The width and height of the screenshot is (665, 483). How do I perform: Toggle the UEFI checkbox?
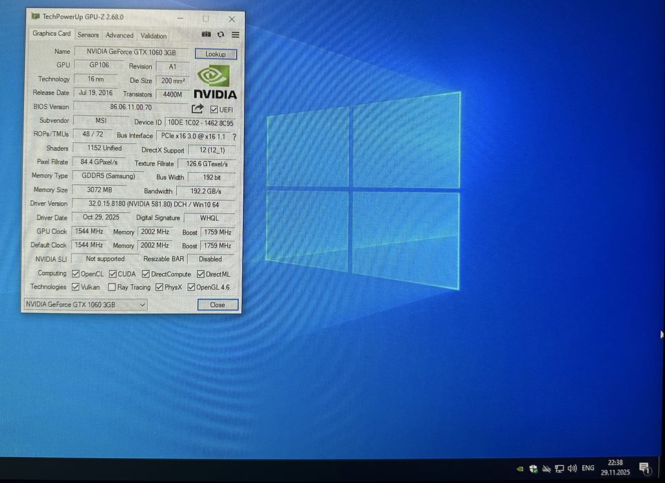[214, 110]
